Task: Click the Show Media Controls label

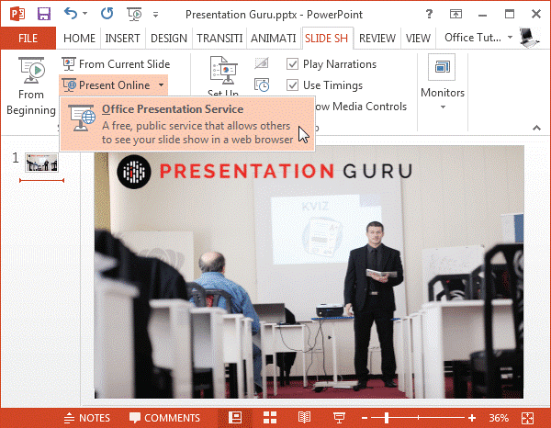Action: tap(361, 107)
